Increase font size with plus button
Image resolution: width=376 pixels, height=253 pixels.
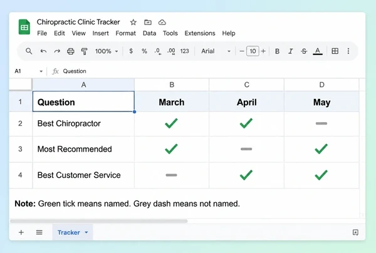coord(263,51)
